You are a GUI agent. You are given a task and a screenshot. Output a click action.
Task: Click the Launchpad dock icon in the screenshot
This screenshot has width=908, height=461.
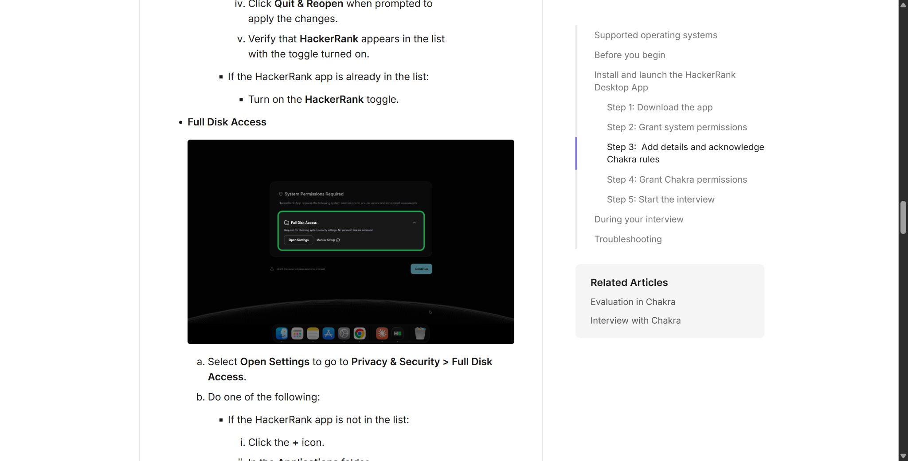pos(297,333)
